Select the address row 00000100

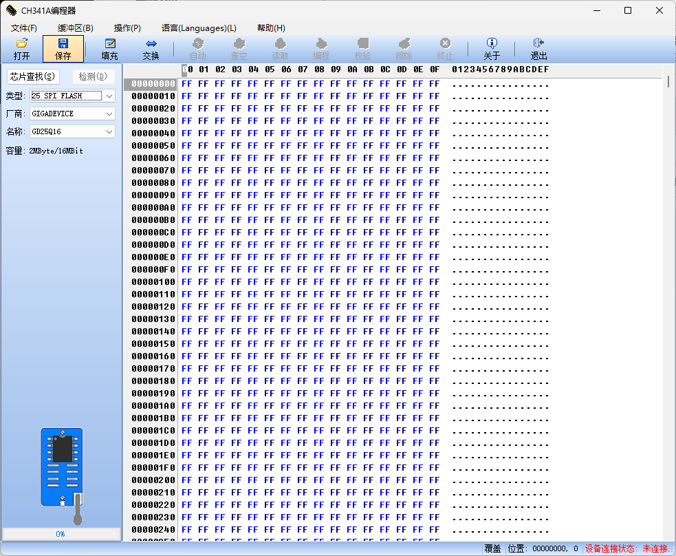click(x=153, y=281)
